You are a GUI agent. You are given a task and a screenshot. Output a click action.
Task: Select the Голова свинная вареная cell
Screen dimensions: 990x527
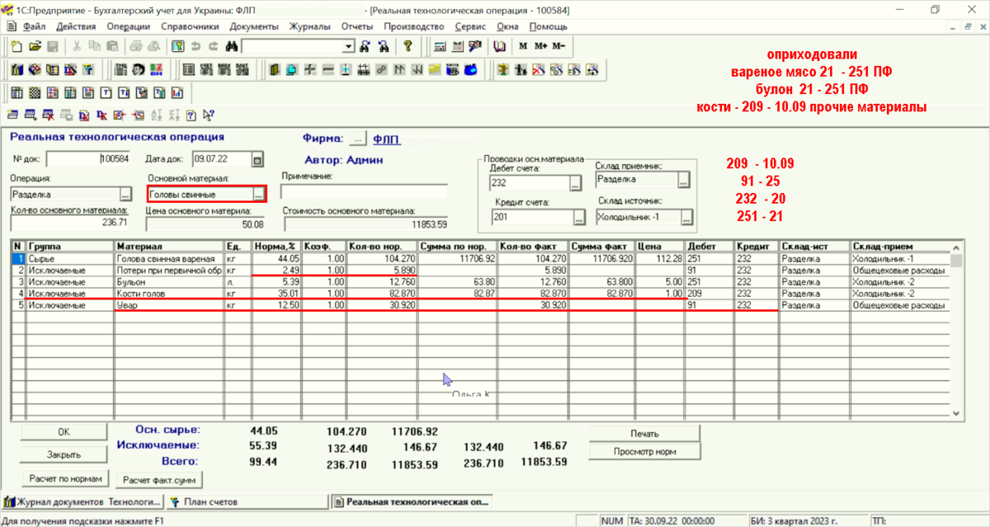point(169,259)
